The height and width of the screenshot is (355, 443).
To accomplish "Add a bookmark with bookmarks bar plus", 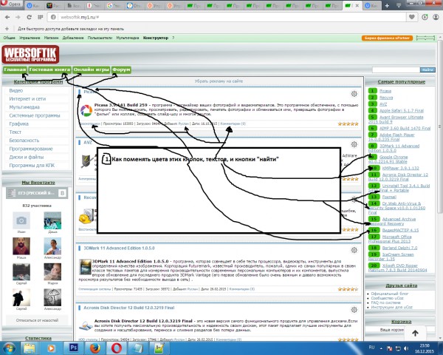I will (7, 29).
